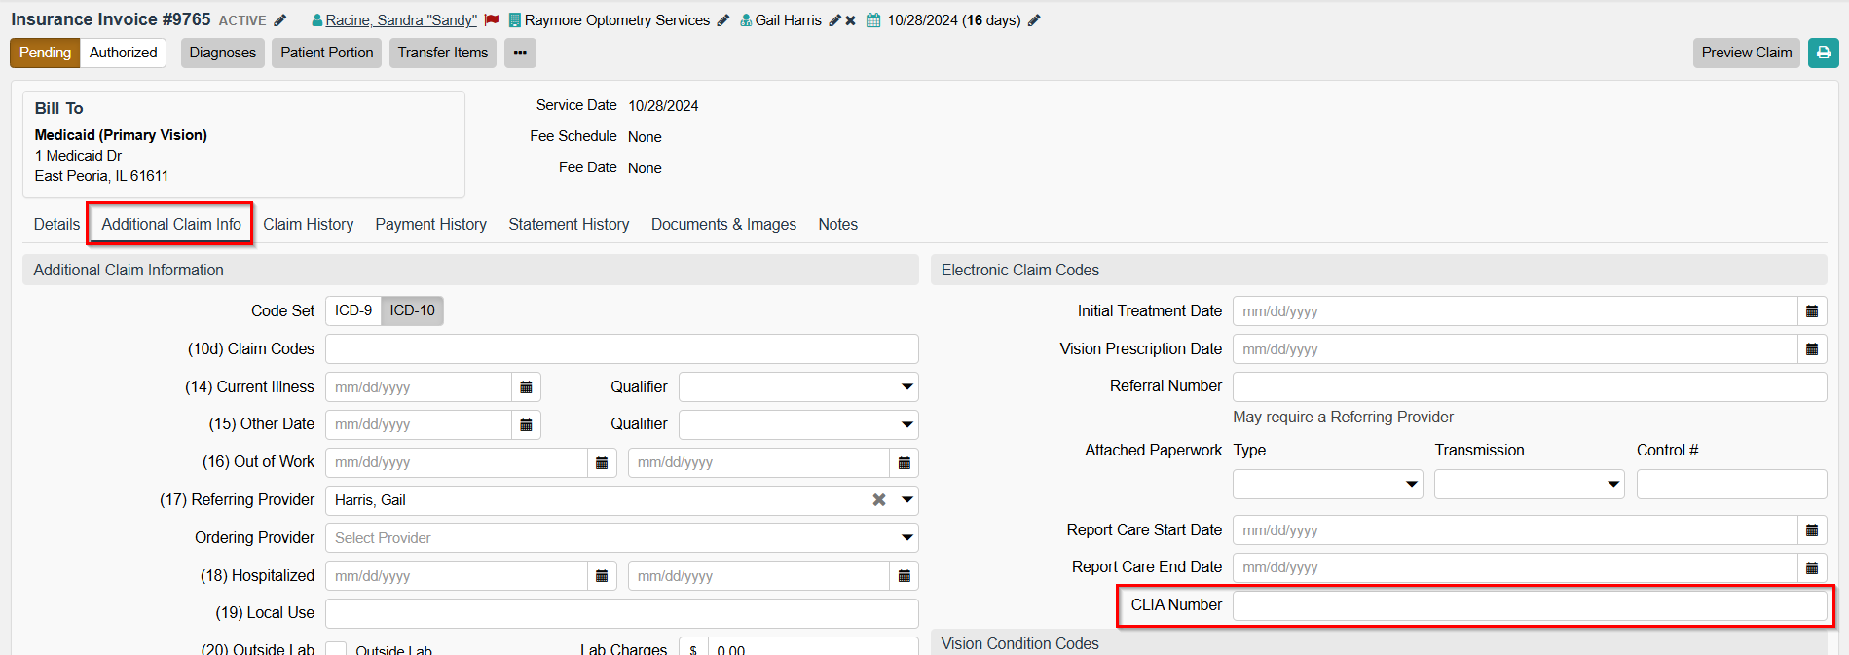Screen dimensions: 1849x655
Task: Open calendar for Vision Prescription Date
Action: point(1811,349)
